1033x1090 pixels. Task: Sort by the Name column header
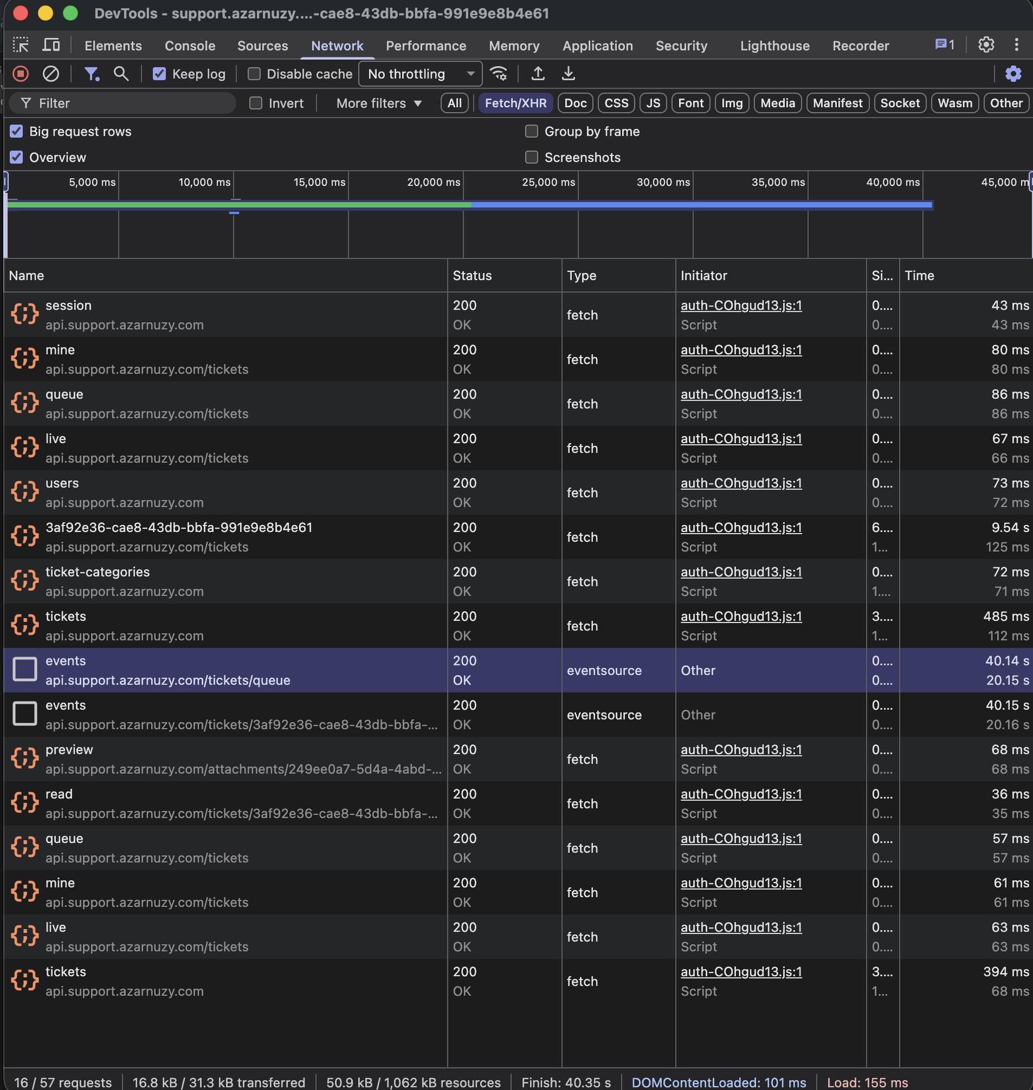tap(225, 275)
